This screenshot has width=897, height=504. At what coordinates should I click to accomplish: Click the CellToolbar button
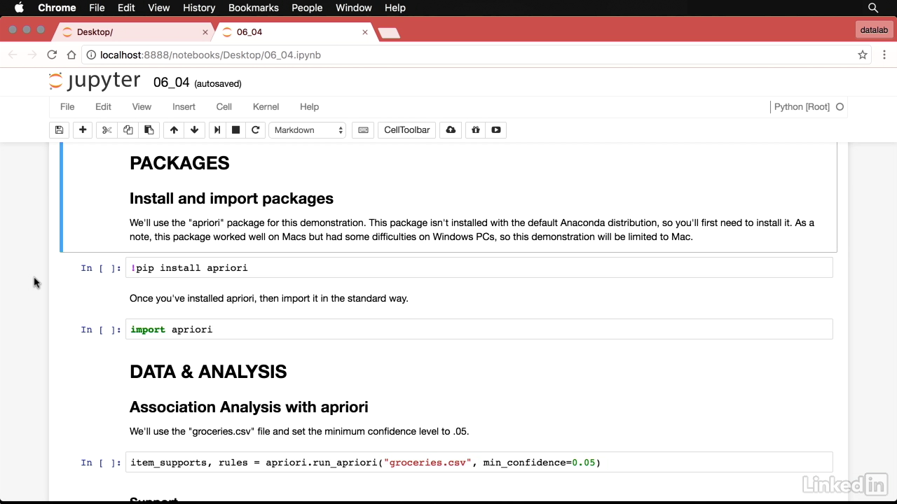406,130
